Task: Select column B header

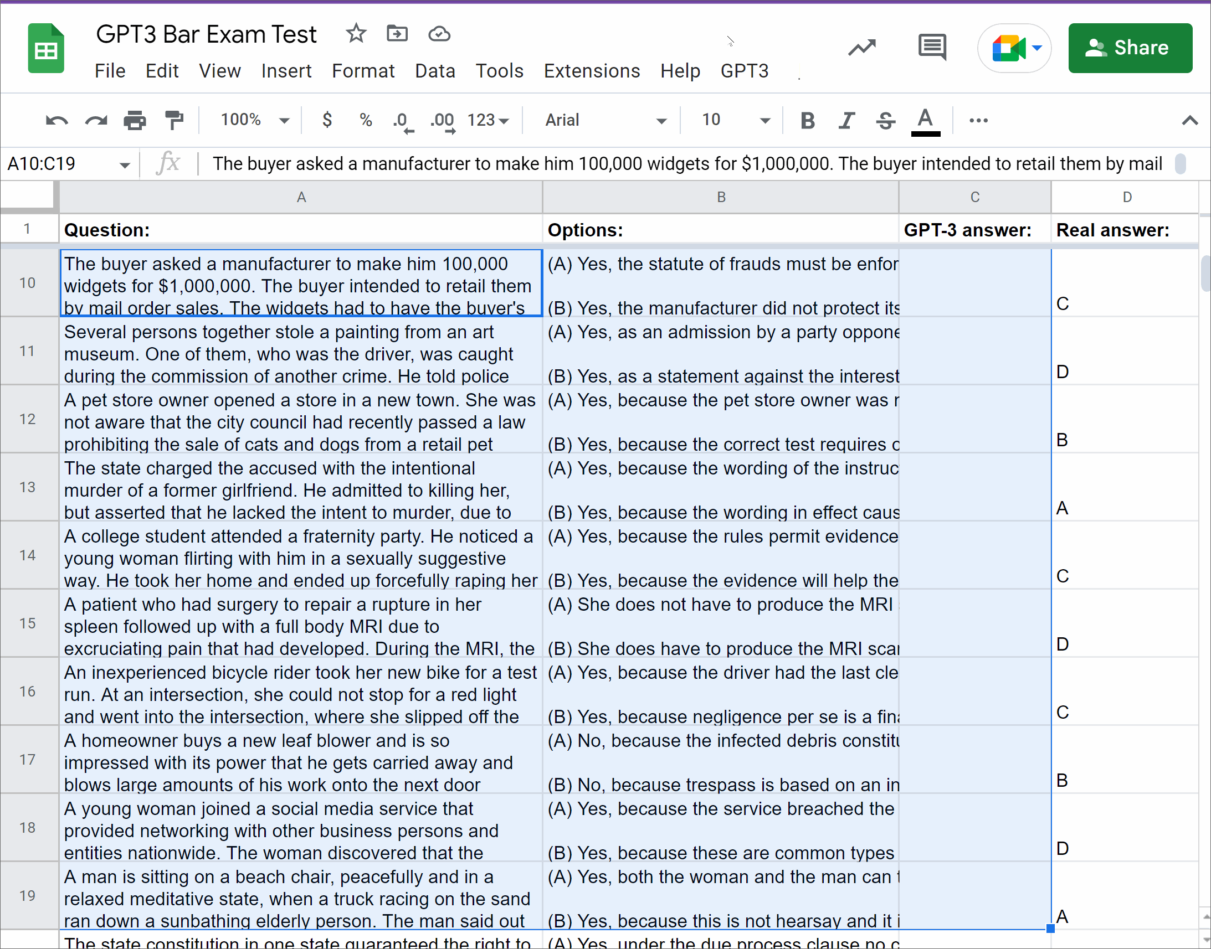Action: 721,197
